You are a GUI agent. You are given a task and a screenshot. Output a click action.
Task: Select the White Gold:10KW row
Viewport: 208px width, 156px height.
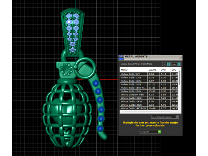point(149,101)
